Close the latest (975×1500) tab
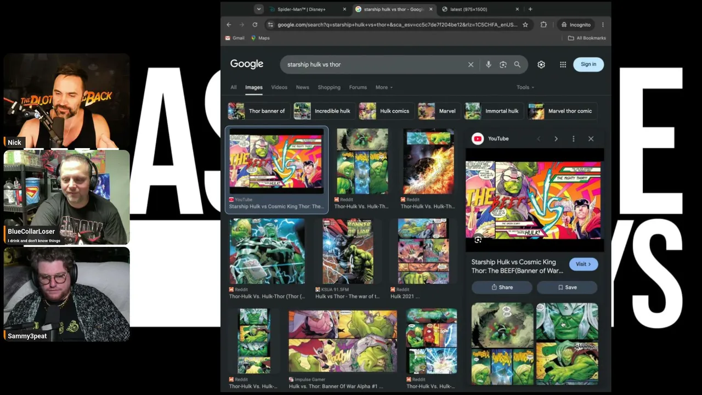The width and height of the screenshot is (702, 395). (517, 9)
